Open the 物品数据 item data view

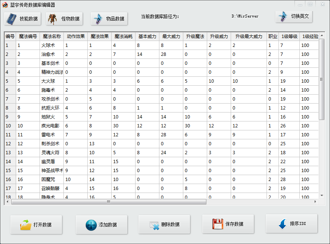click(109, 19)
